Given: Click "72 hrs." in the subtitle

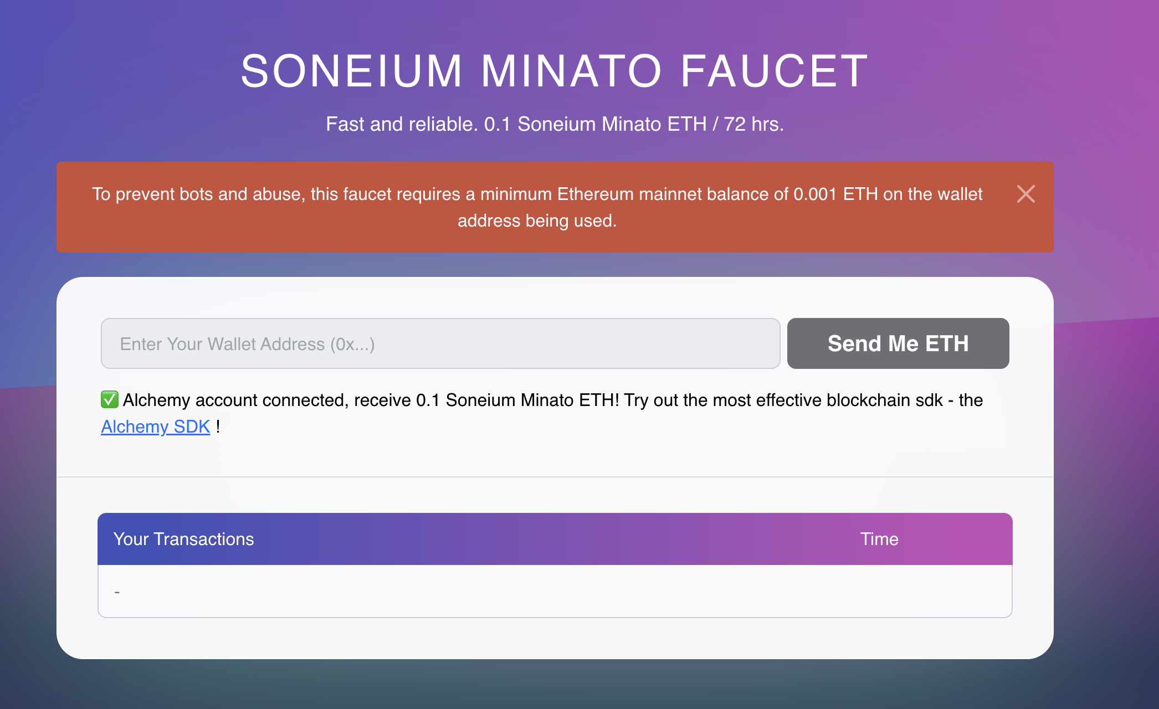Looking at the screenshot, I should (753, 124).
